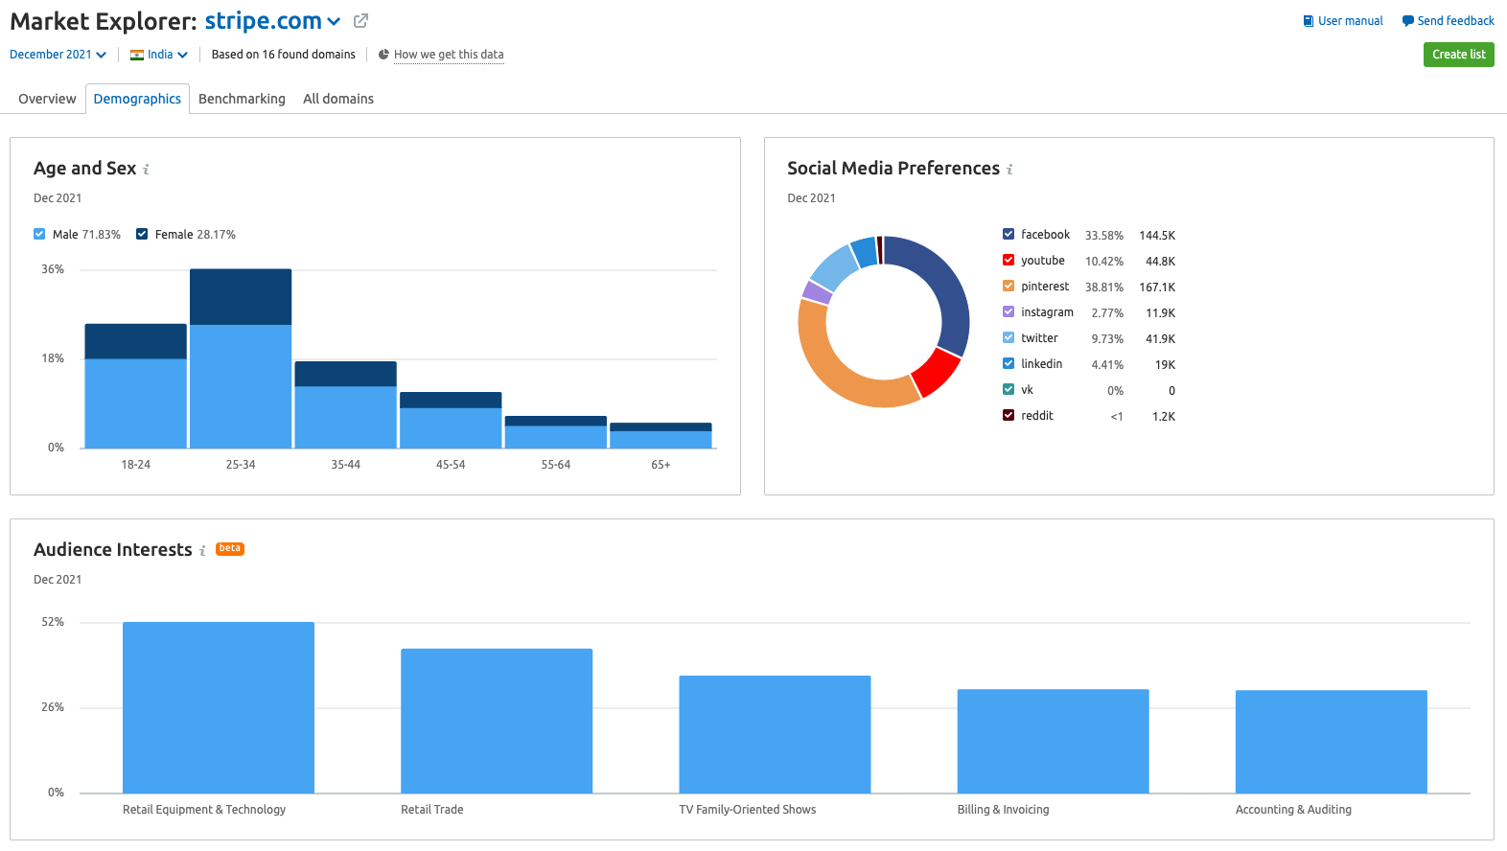Click the Accounting & Auditing bar
This screenshot has height=851, width=1507.
click(x=1331, y=742)
